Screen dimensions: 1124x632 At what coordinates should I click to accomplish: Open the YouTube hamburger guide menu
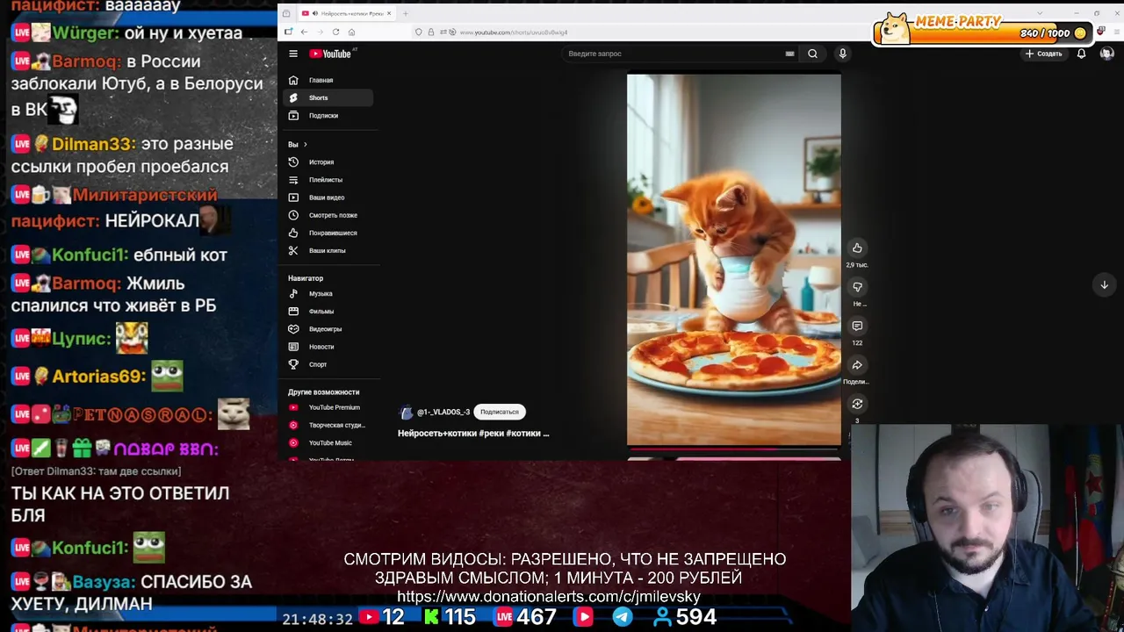293,54
